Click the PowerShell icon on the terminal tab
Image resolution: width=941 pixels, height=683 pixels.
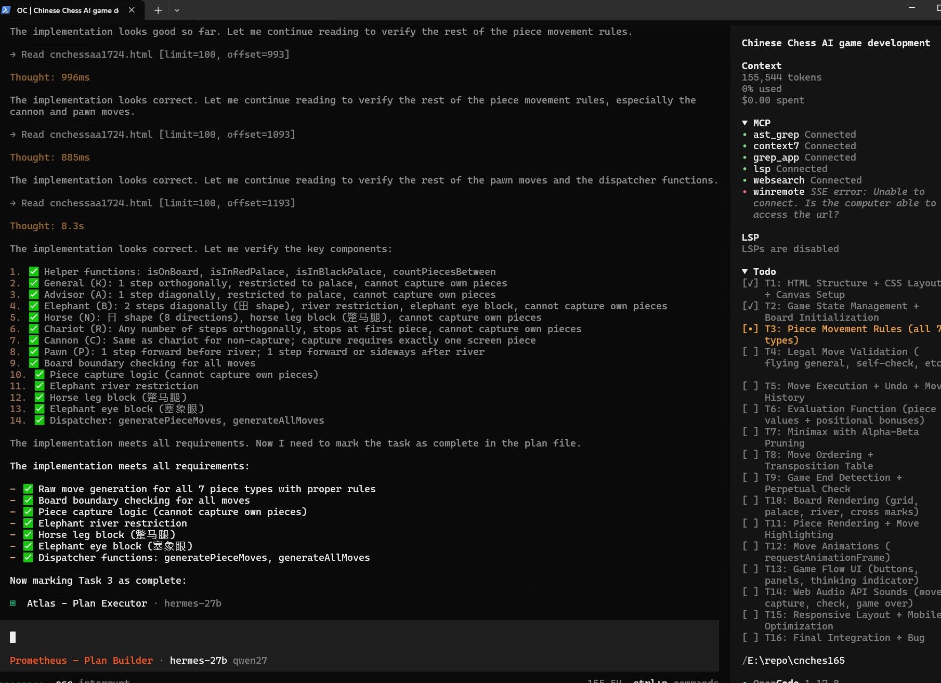[6, 10]
